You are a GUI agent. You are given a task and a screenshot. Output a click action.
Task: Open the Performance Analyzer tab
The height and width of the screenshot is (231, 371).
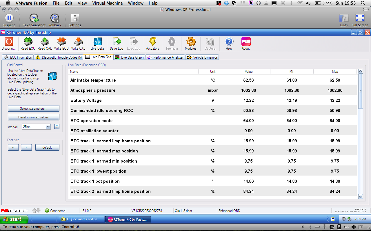[165, 57]
